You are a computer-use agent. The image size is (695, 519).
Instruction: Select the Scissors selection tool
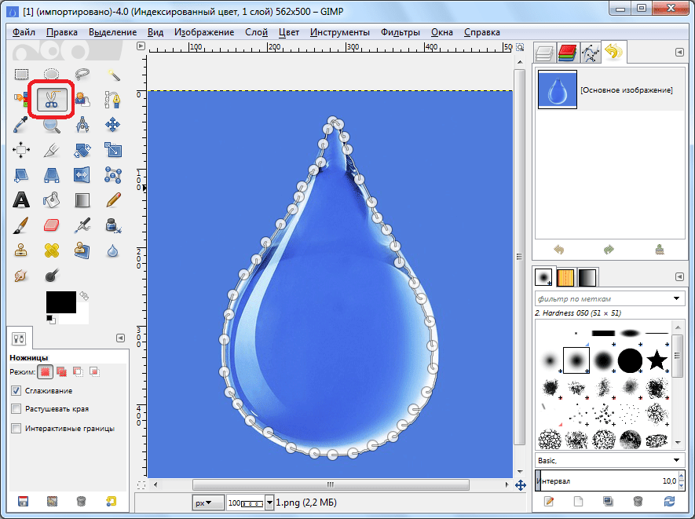tap(51, 100)
